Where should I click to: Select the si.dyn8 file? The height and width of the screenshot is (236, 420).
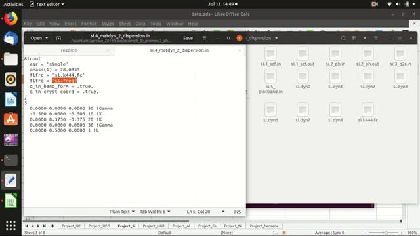[x=335, y=113]
